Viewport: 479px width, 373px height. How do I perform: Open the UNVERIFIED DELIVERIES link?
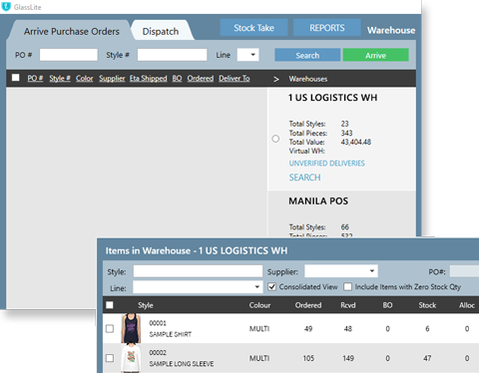[x=326, y=164]
